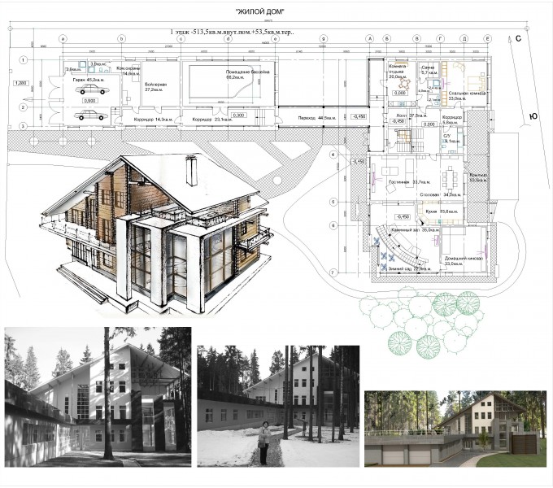Select the round table in Комната отдыха
Image resolution: width=553 pixels, height=488 pixels.
coord(405,83)
